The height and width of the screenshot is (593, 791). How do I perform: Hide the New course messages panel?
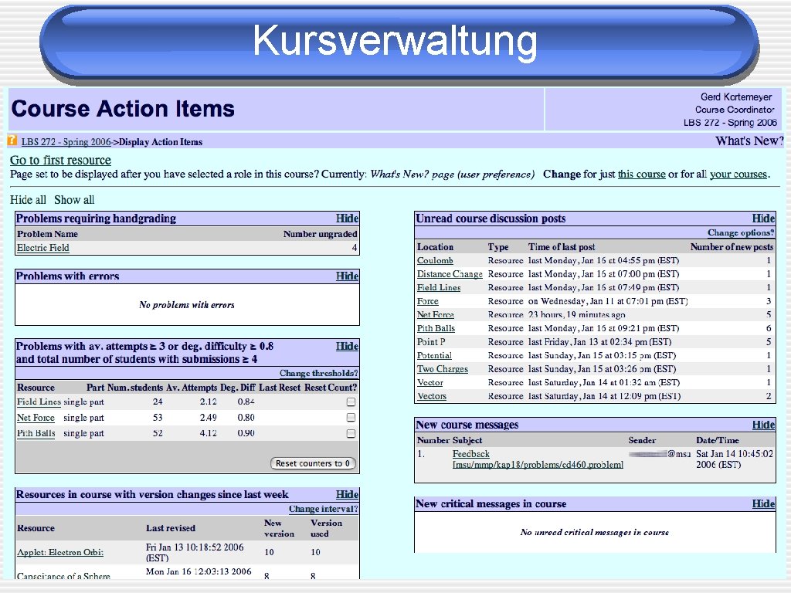763,425
